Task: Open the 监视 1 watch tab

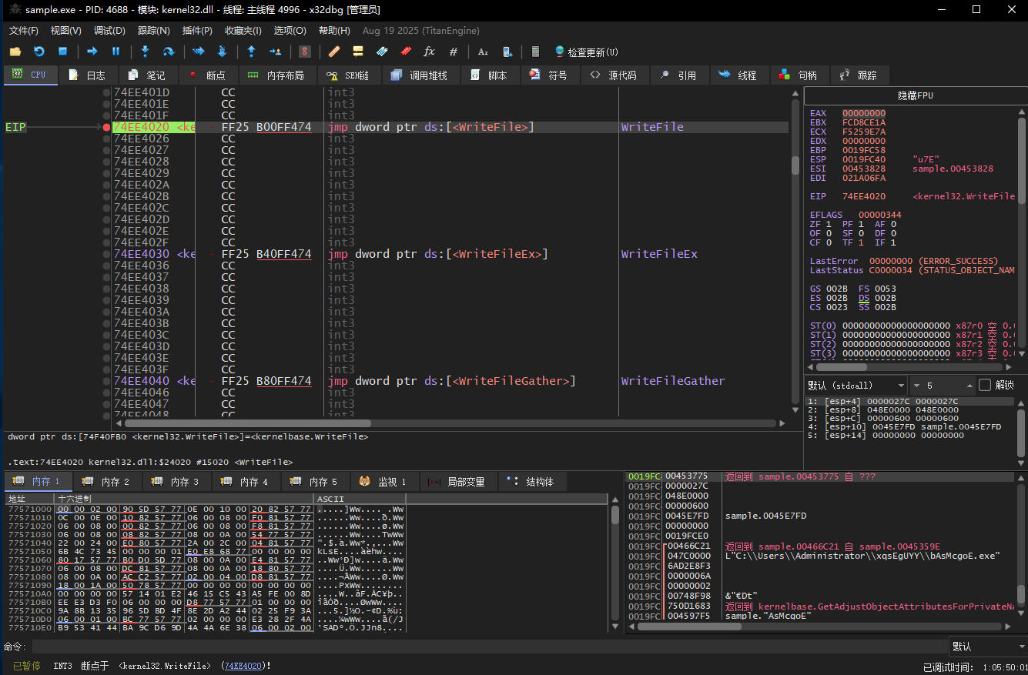Action: pos(383,482)
